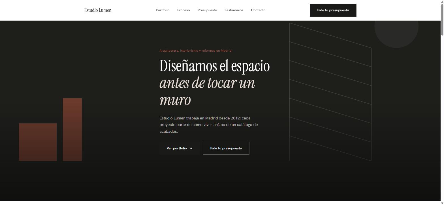
Task: Click the Estudio Lumen logo
Action: tap(98, 10)
